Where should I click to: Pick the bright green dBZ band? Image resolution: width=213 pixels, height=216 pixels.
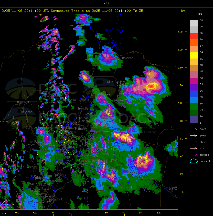(x=194, y=107)
